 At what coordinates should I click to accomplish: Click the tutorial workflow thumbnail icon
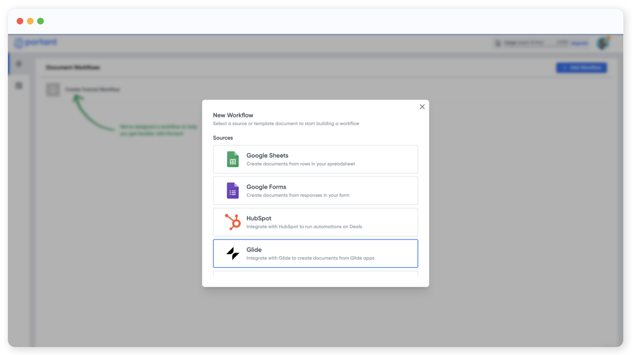pyautogui.click(x=53, y=90)
